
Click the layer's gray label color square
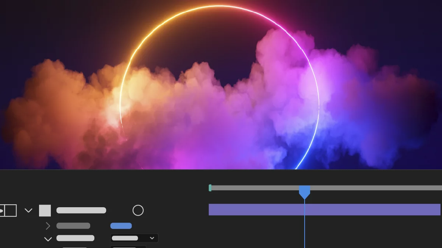tap(45, 211)
